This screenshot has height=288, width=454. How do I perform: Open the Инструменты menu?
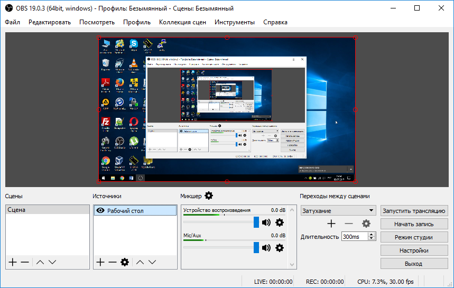coord(235,22)
